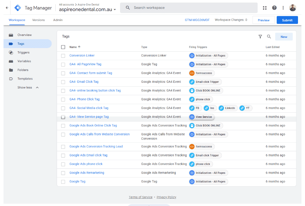305x206 pixels.
Task: Click the Overview sidebar icon
Action: pos(11,35)
